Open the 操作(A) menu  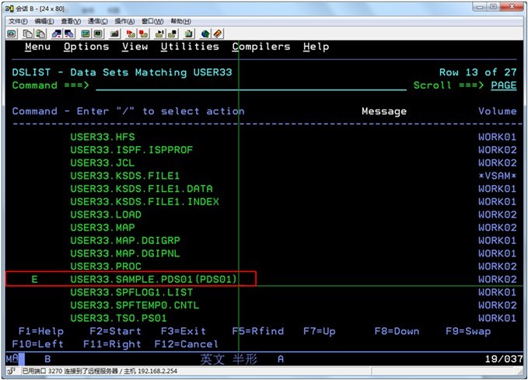tap(124, 21)
